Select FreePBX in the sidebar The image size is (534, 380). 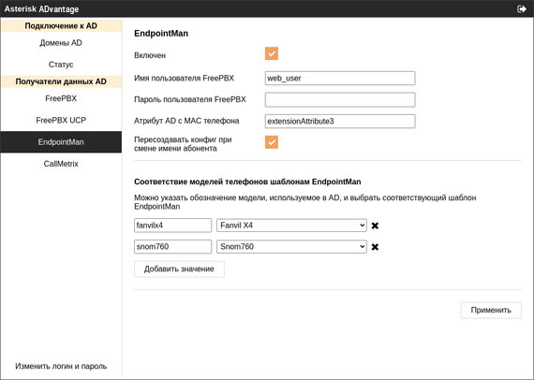click(x=61, y=98)
